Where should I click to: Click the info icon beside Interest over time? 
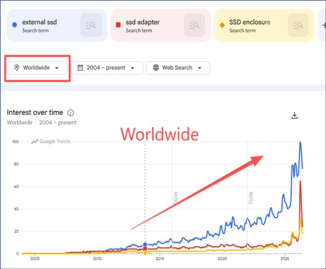click(x=70, y=113)
